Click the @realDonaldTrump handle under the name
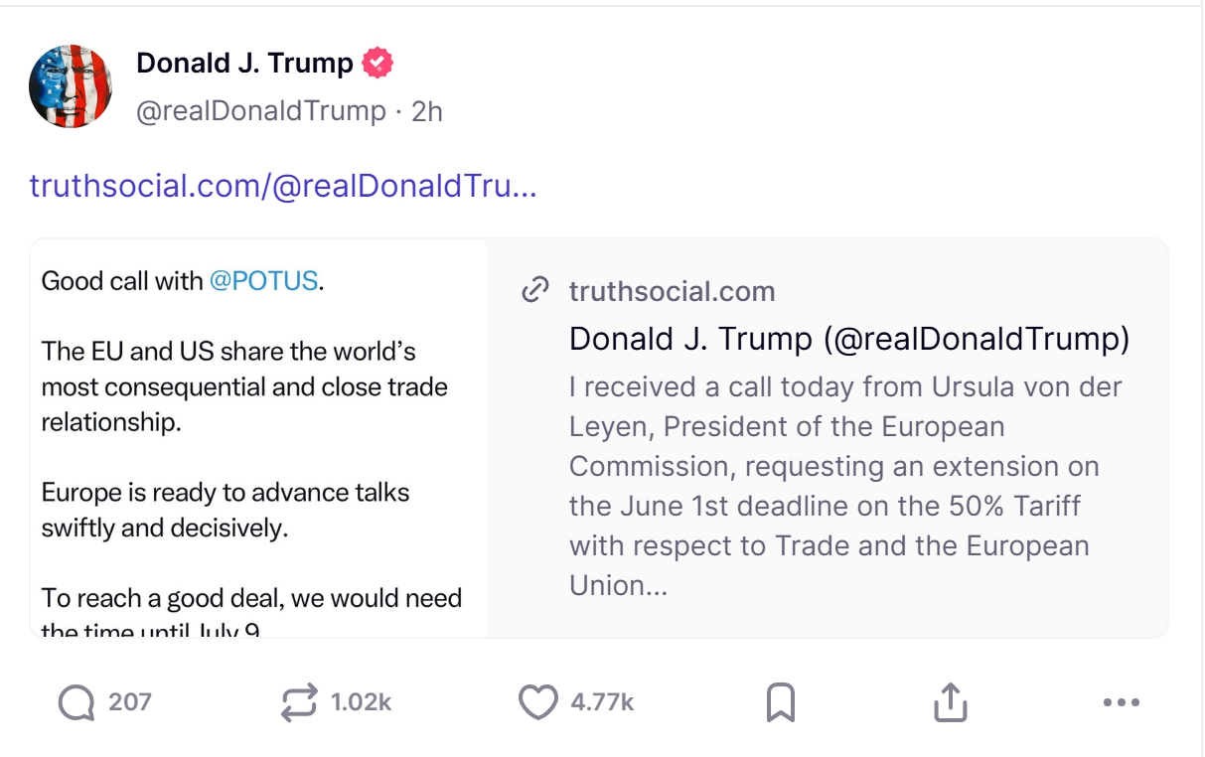This screenshot has height=757, width=1205. pos(260,111)
